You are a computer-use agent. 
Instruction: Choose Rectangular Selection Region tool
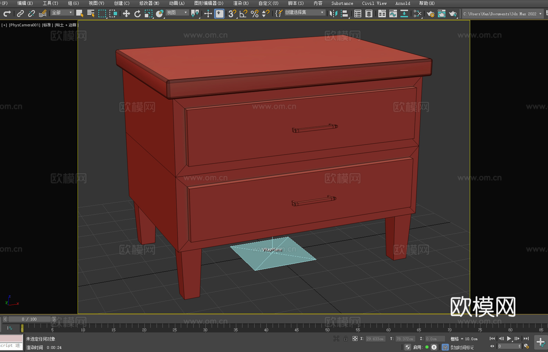(x=102, y=13)
